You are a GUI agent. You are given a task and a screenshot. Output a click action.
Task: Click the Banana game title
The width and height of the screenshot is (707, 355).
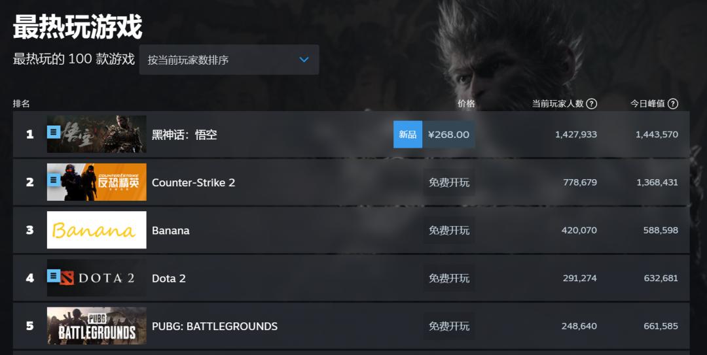click(171, 230)
